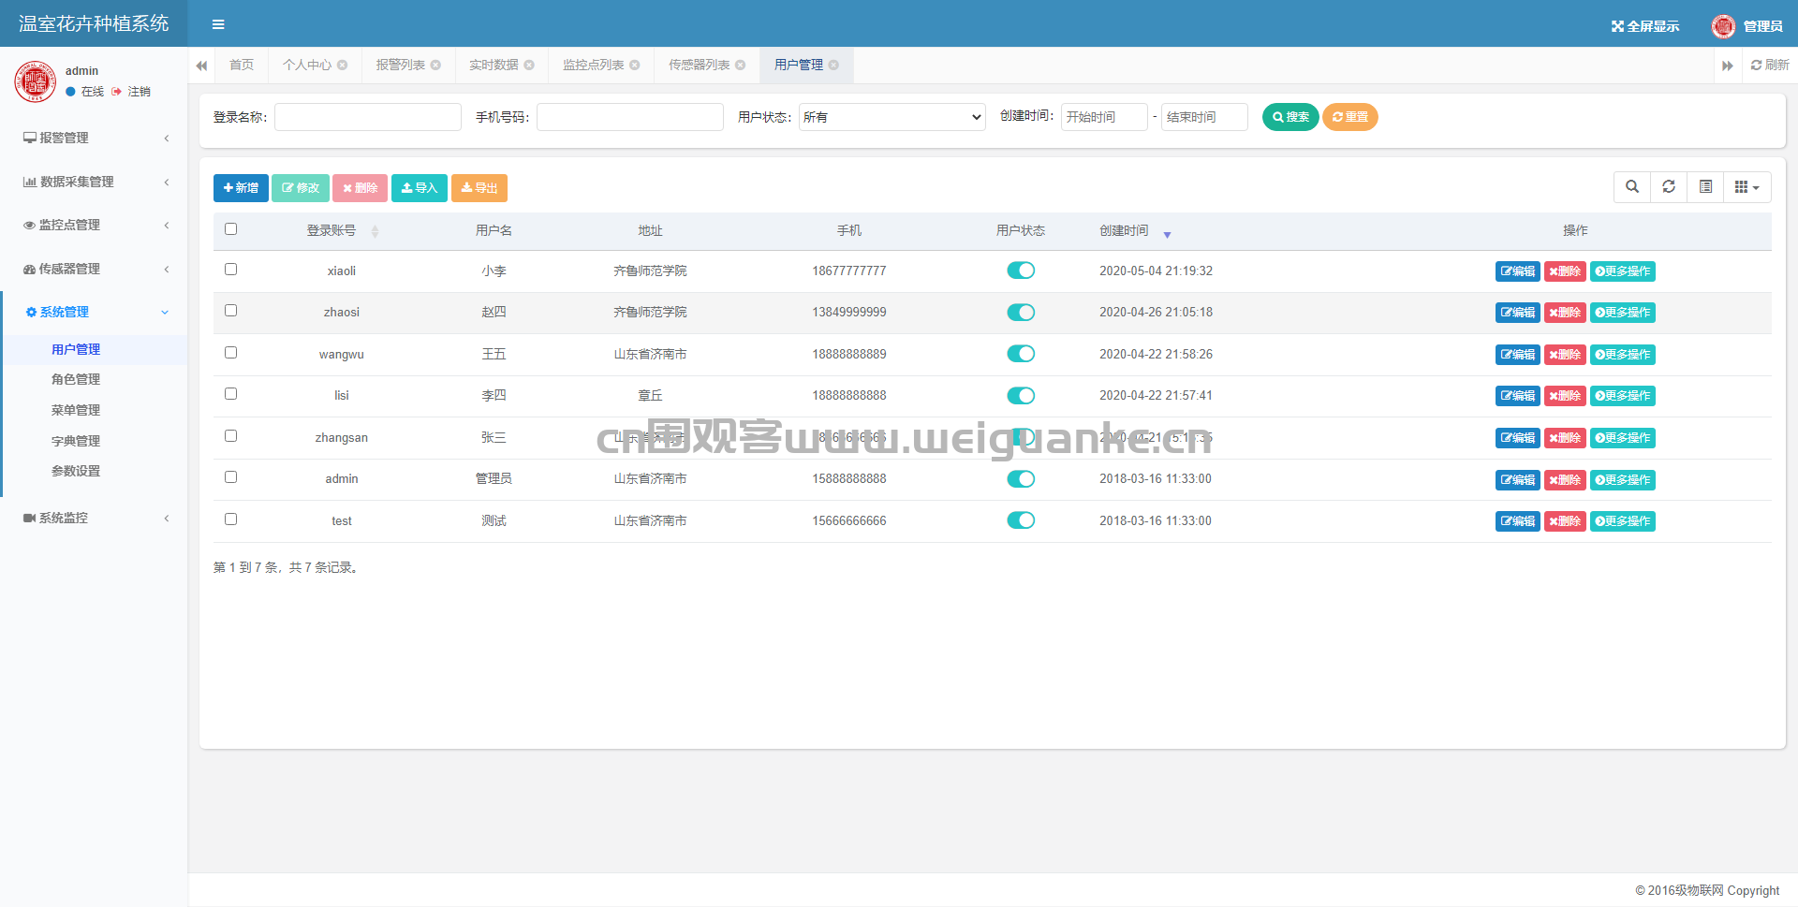The width and height of the screenshot is (1798, 907).
Task: Close the 个人中心 tab
Action: pos(343,65)
